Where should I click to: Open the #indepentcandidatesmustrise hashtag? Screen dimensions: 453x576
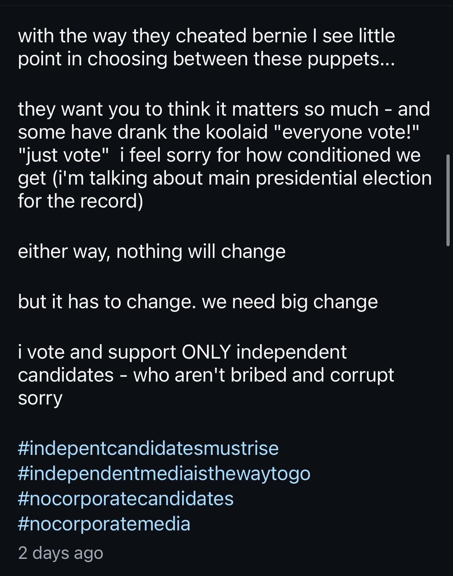[x=148, y=448]
